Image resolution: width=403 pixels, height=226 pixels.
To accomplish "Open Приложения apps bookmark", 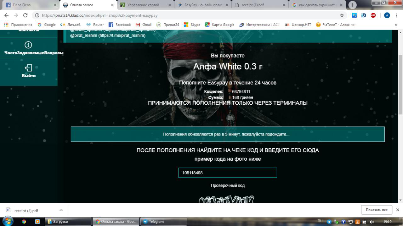I will [x=18, y=25].
